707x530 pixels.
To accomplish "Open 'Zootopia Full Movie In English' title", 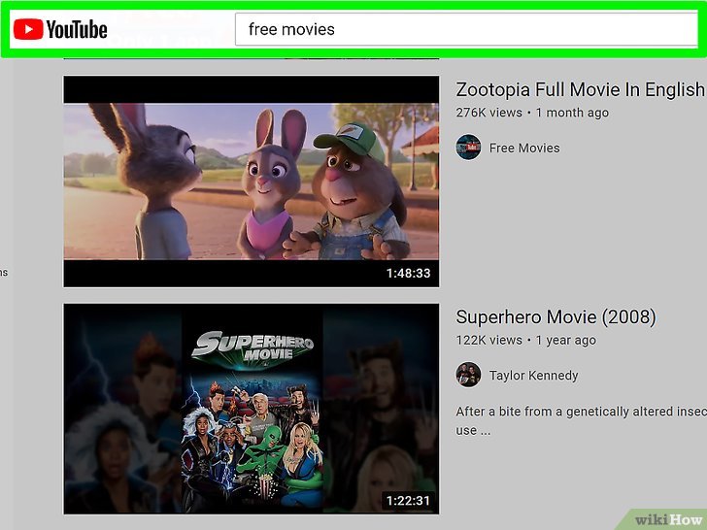I will 581,89.
